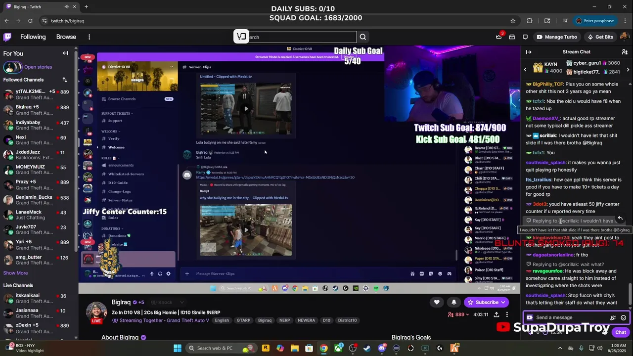This screenshot has height=356, width=633.
Task: Click Enter passphrase profile chip
Action: click(594, 21)
